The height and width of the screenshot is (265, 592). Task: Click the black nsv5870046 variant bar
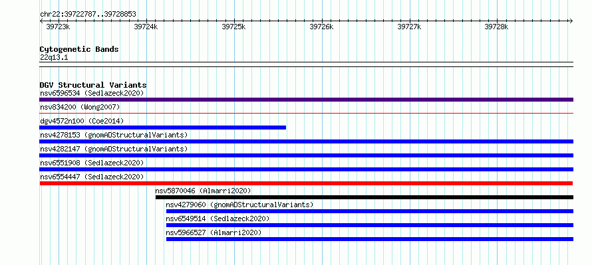[x=365, y=197]
